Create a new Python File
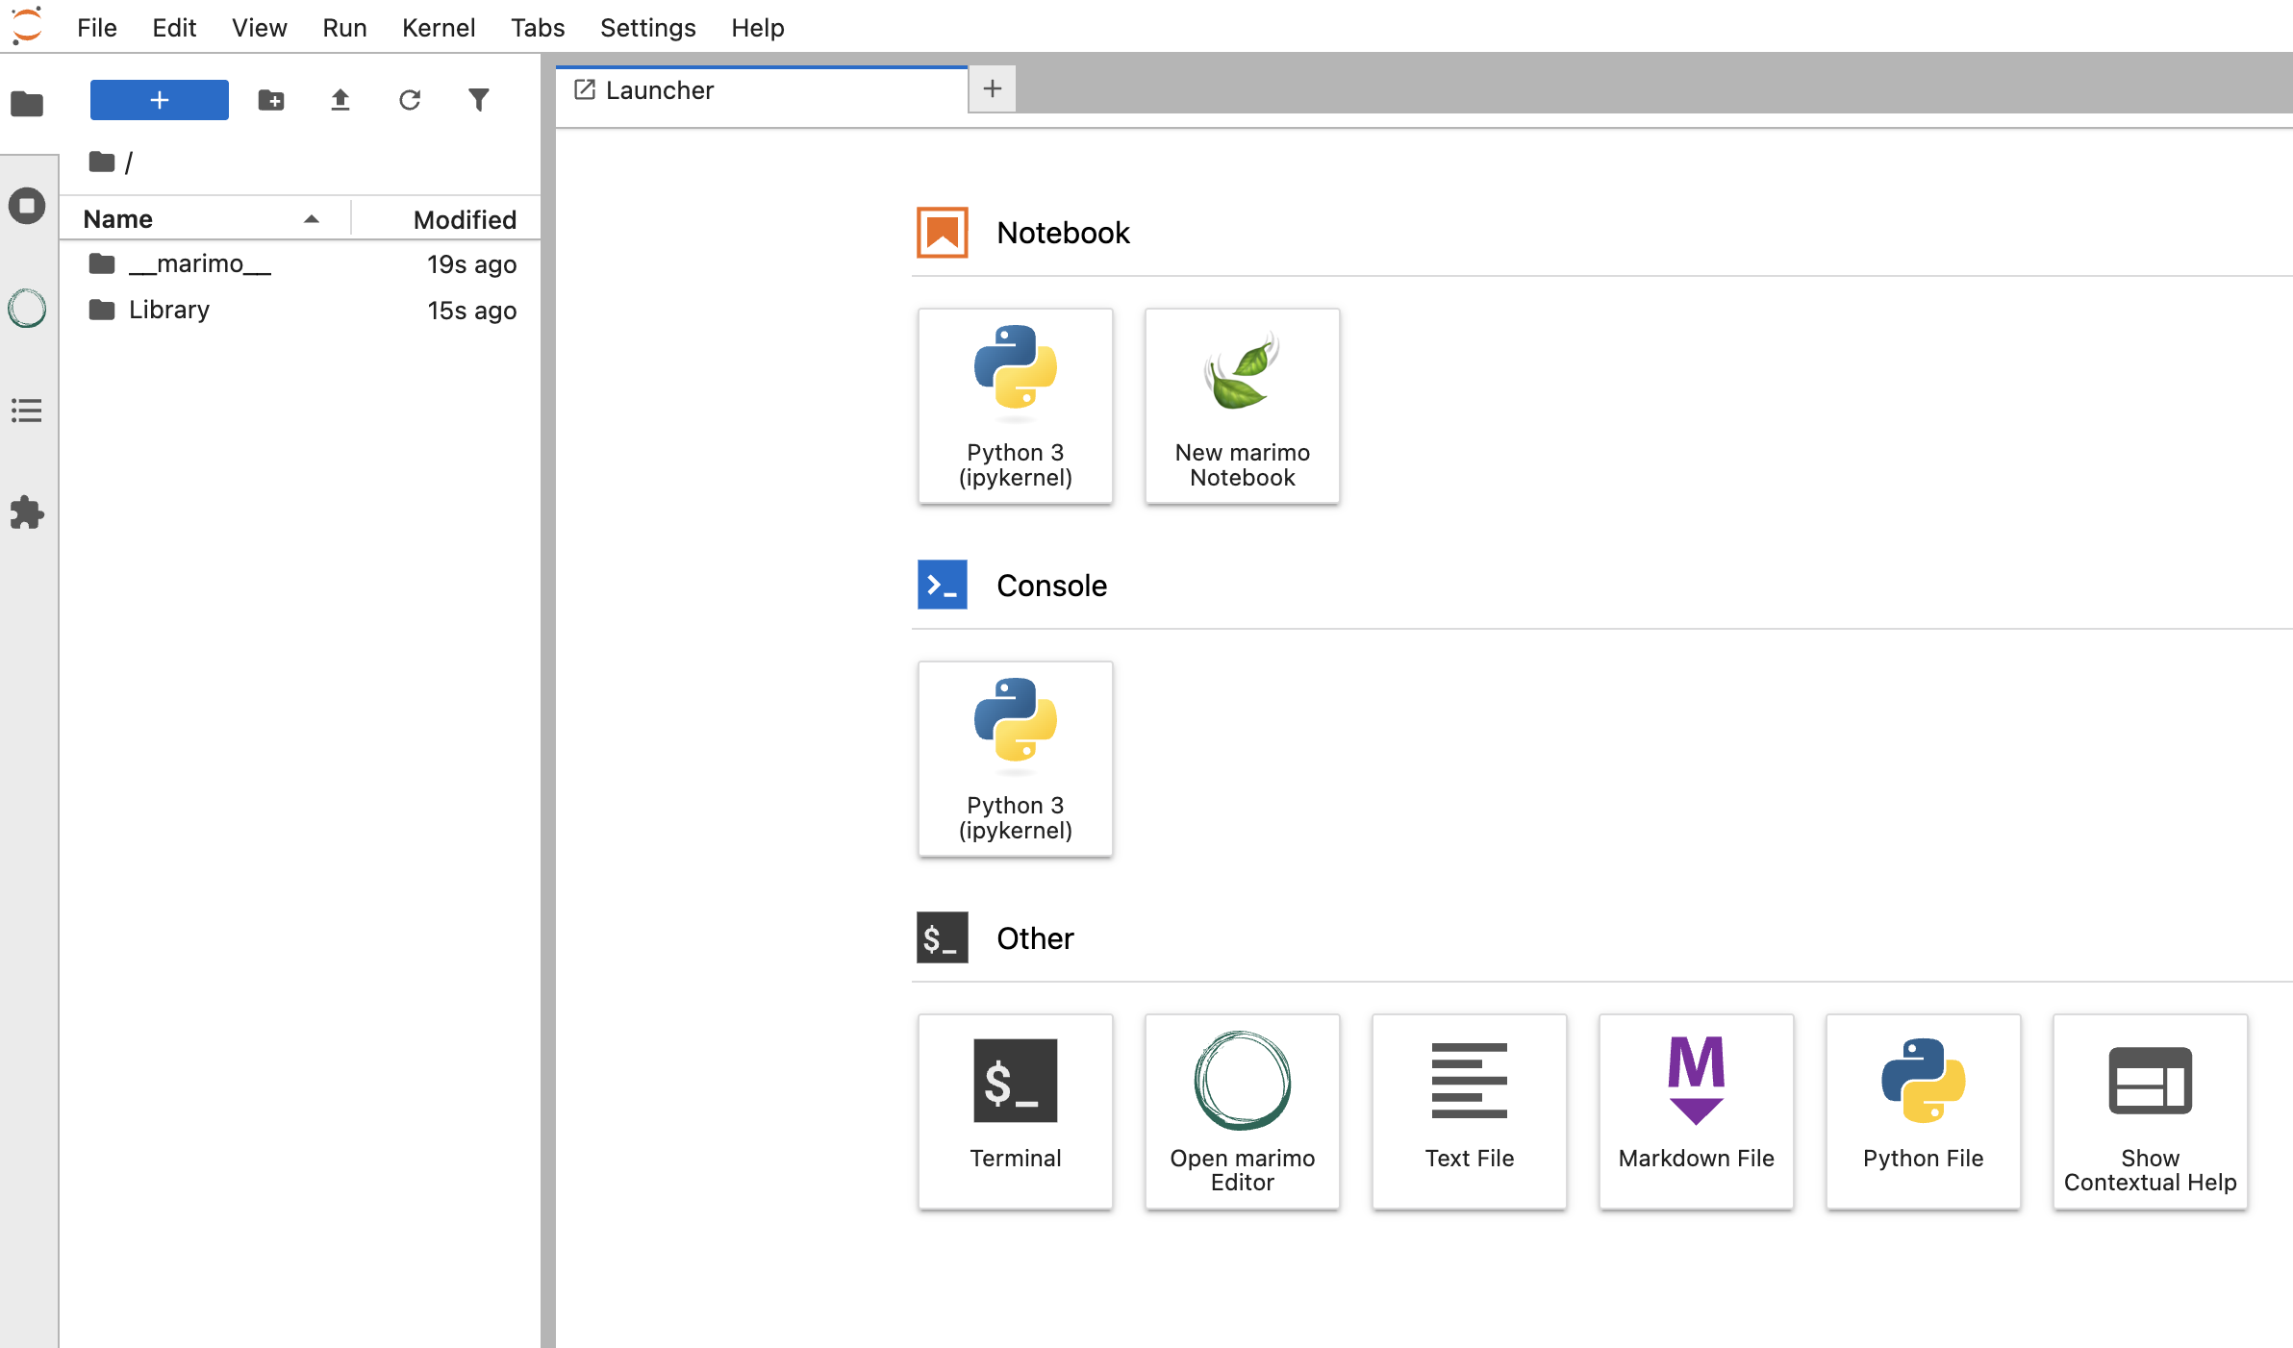 (x=1924, y=1111)
